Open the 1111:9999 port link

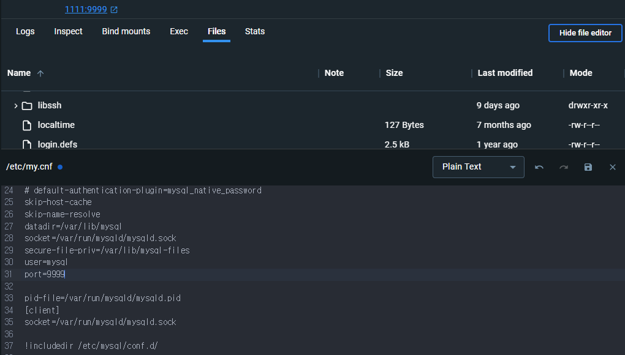86,9
